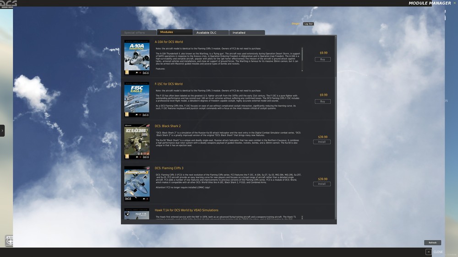This screenshot has width=458, height=257.
Task: Click the FC3 'Attention!' note text
Action: 183,187
